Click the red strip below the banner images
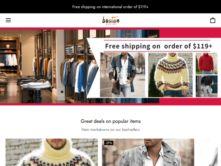Screen dimensions: 221x166 (190, 101)
